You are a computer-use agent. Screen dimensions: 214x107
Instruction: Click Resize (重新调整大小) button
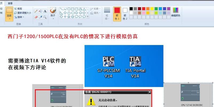(23, 13)
